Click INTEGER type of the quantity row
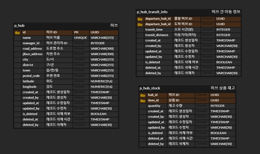Screen dimensions: 260x154 pos(222,106)
